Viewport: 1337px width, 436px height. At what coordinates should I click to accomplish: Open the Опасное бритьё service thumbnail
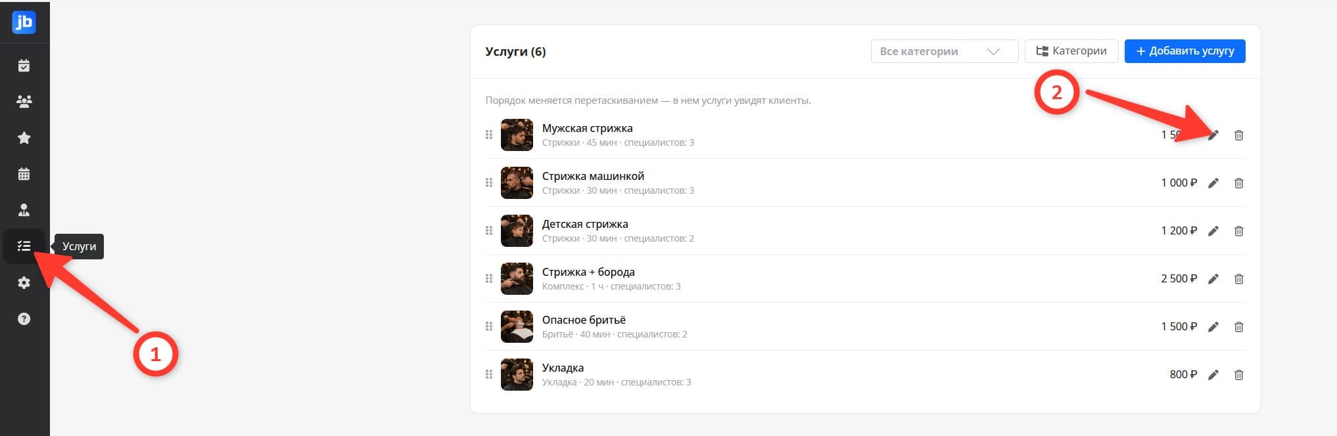(x=517, y=326)
